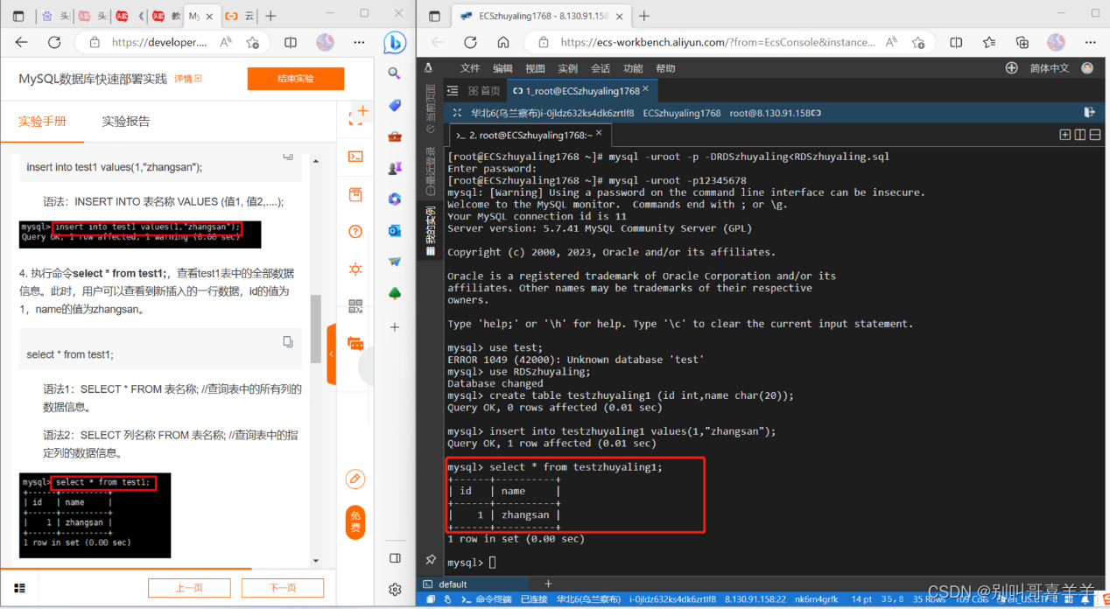Switch to the 首页 tab in Workbench

(x=484, y=90)
